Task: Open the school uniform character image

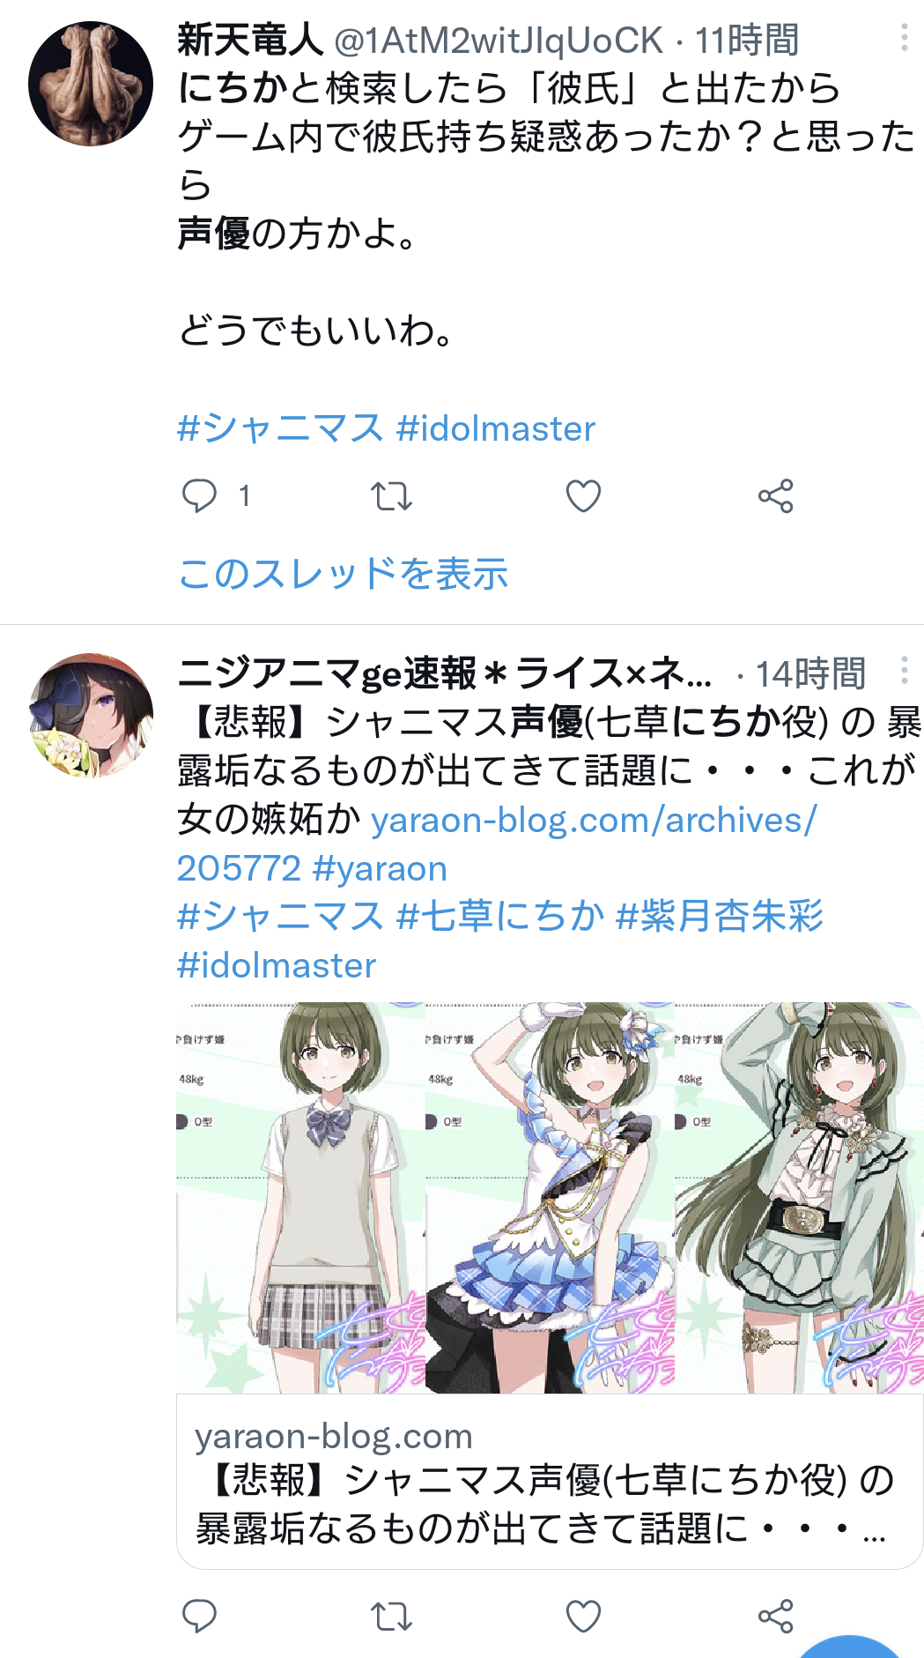Action: pos(300,1197)
